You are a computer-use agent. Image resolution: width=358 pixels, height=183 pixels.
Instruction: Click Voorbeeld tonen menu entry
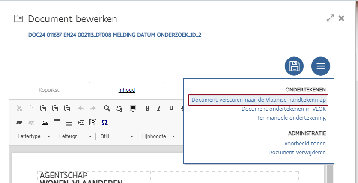(x=305, y=144)
